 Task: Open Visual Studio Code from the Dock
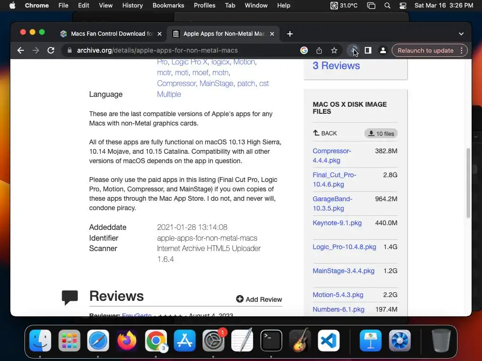pos(329,340)
